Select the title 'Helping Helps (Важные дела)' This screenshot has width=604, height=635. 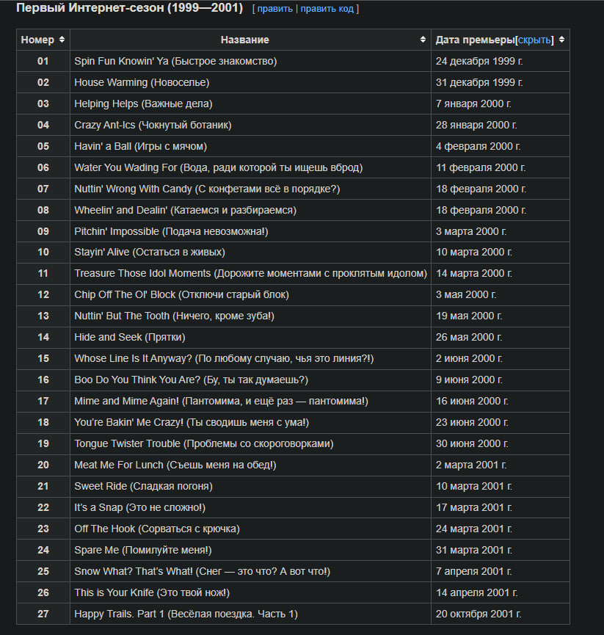click(143, 104)
